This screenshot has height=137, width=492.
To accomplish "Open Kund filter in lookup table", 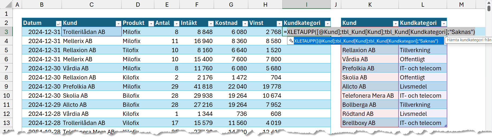I will coord(396,24).
